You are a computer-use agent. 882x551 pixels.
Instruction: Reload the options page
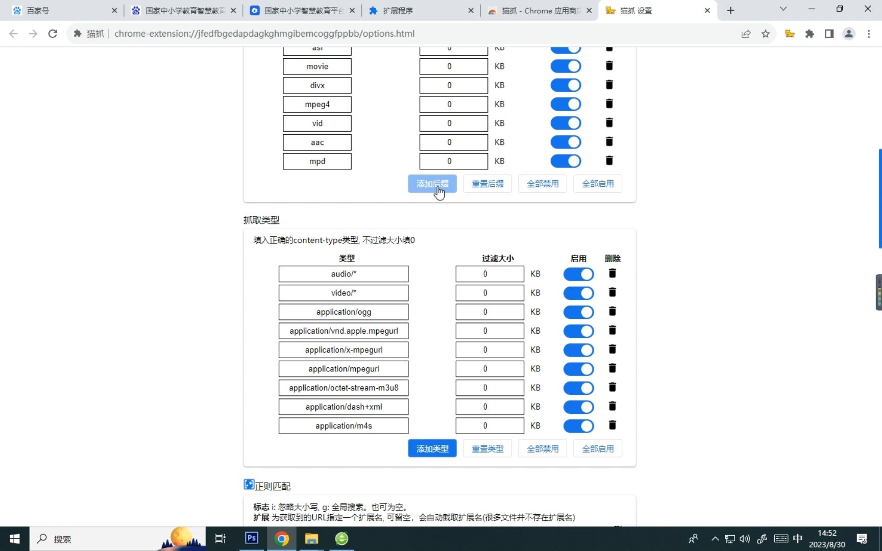[x=53, y=34]
